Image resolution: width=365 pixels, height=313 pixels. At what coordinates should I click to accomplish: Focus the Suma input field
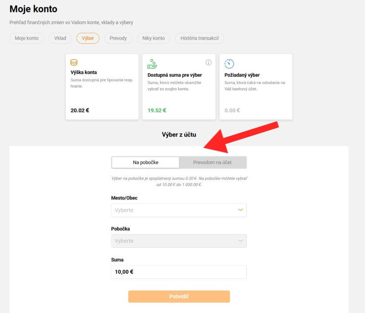179,272
